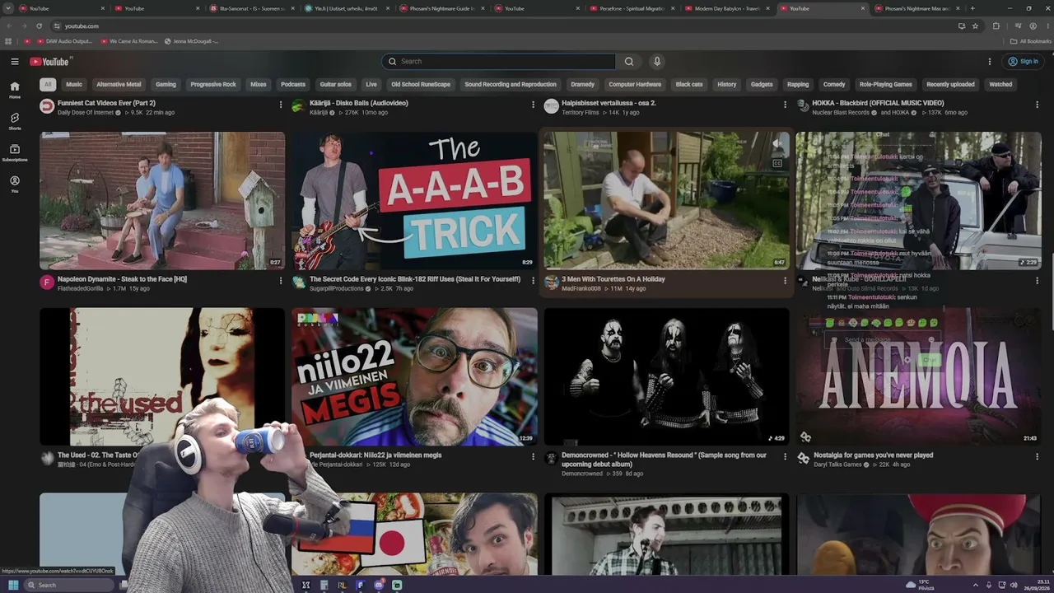
Task: Open options menu for 3 Men With Tourettes
Action: point(785,280)
